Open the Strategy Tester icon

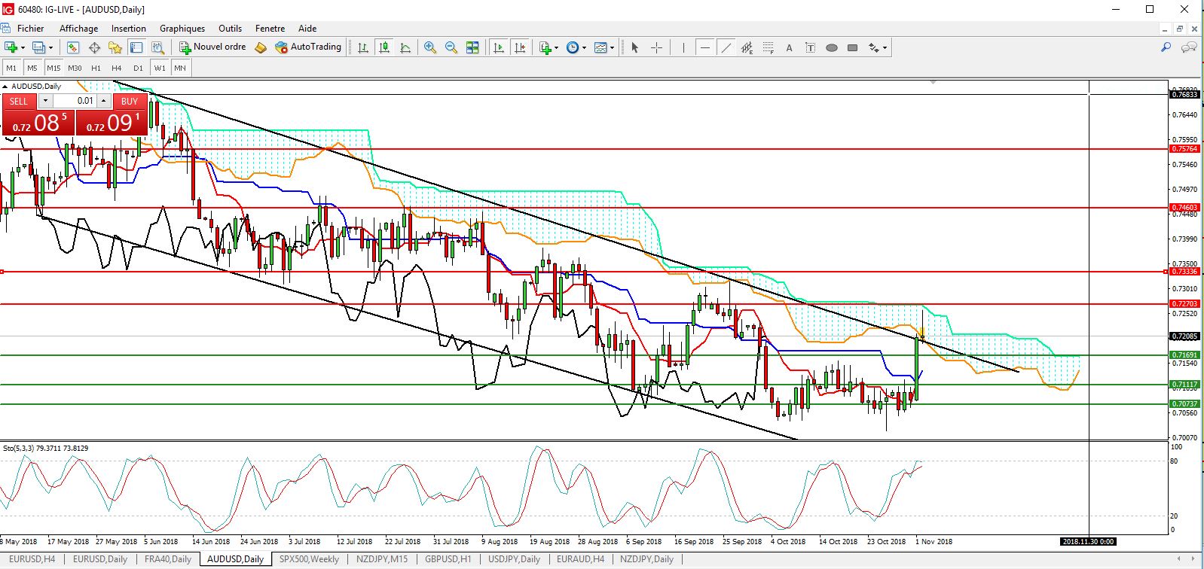[x=157, y=47]
